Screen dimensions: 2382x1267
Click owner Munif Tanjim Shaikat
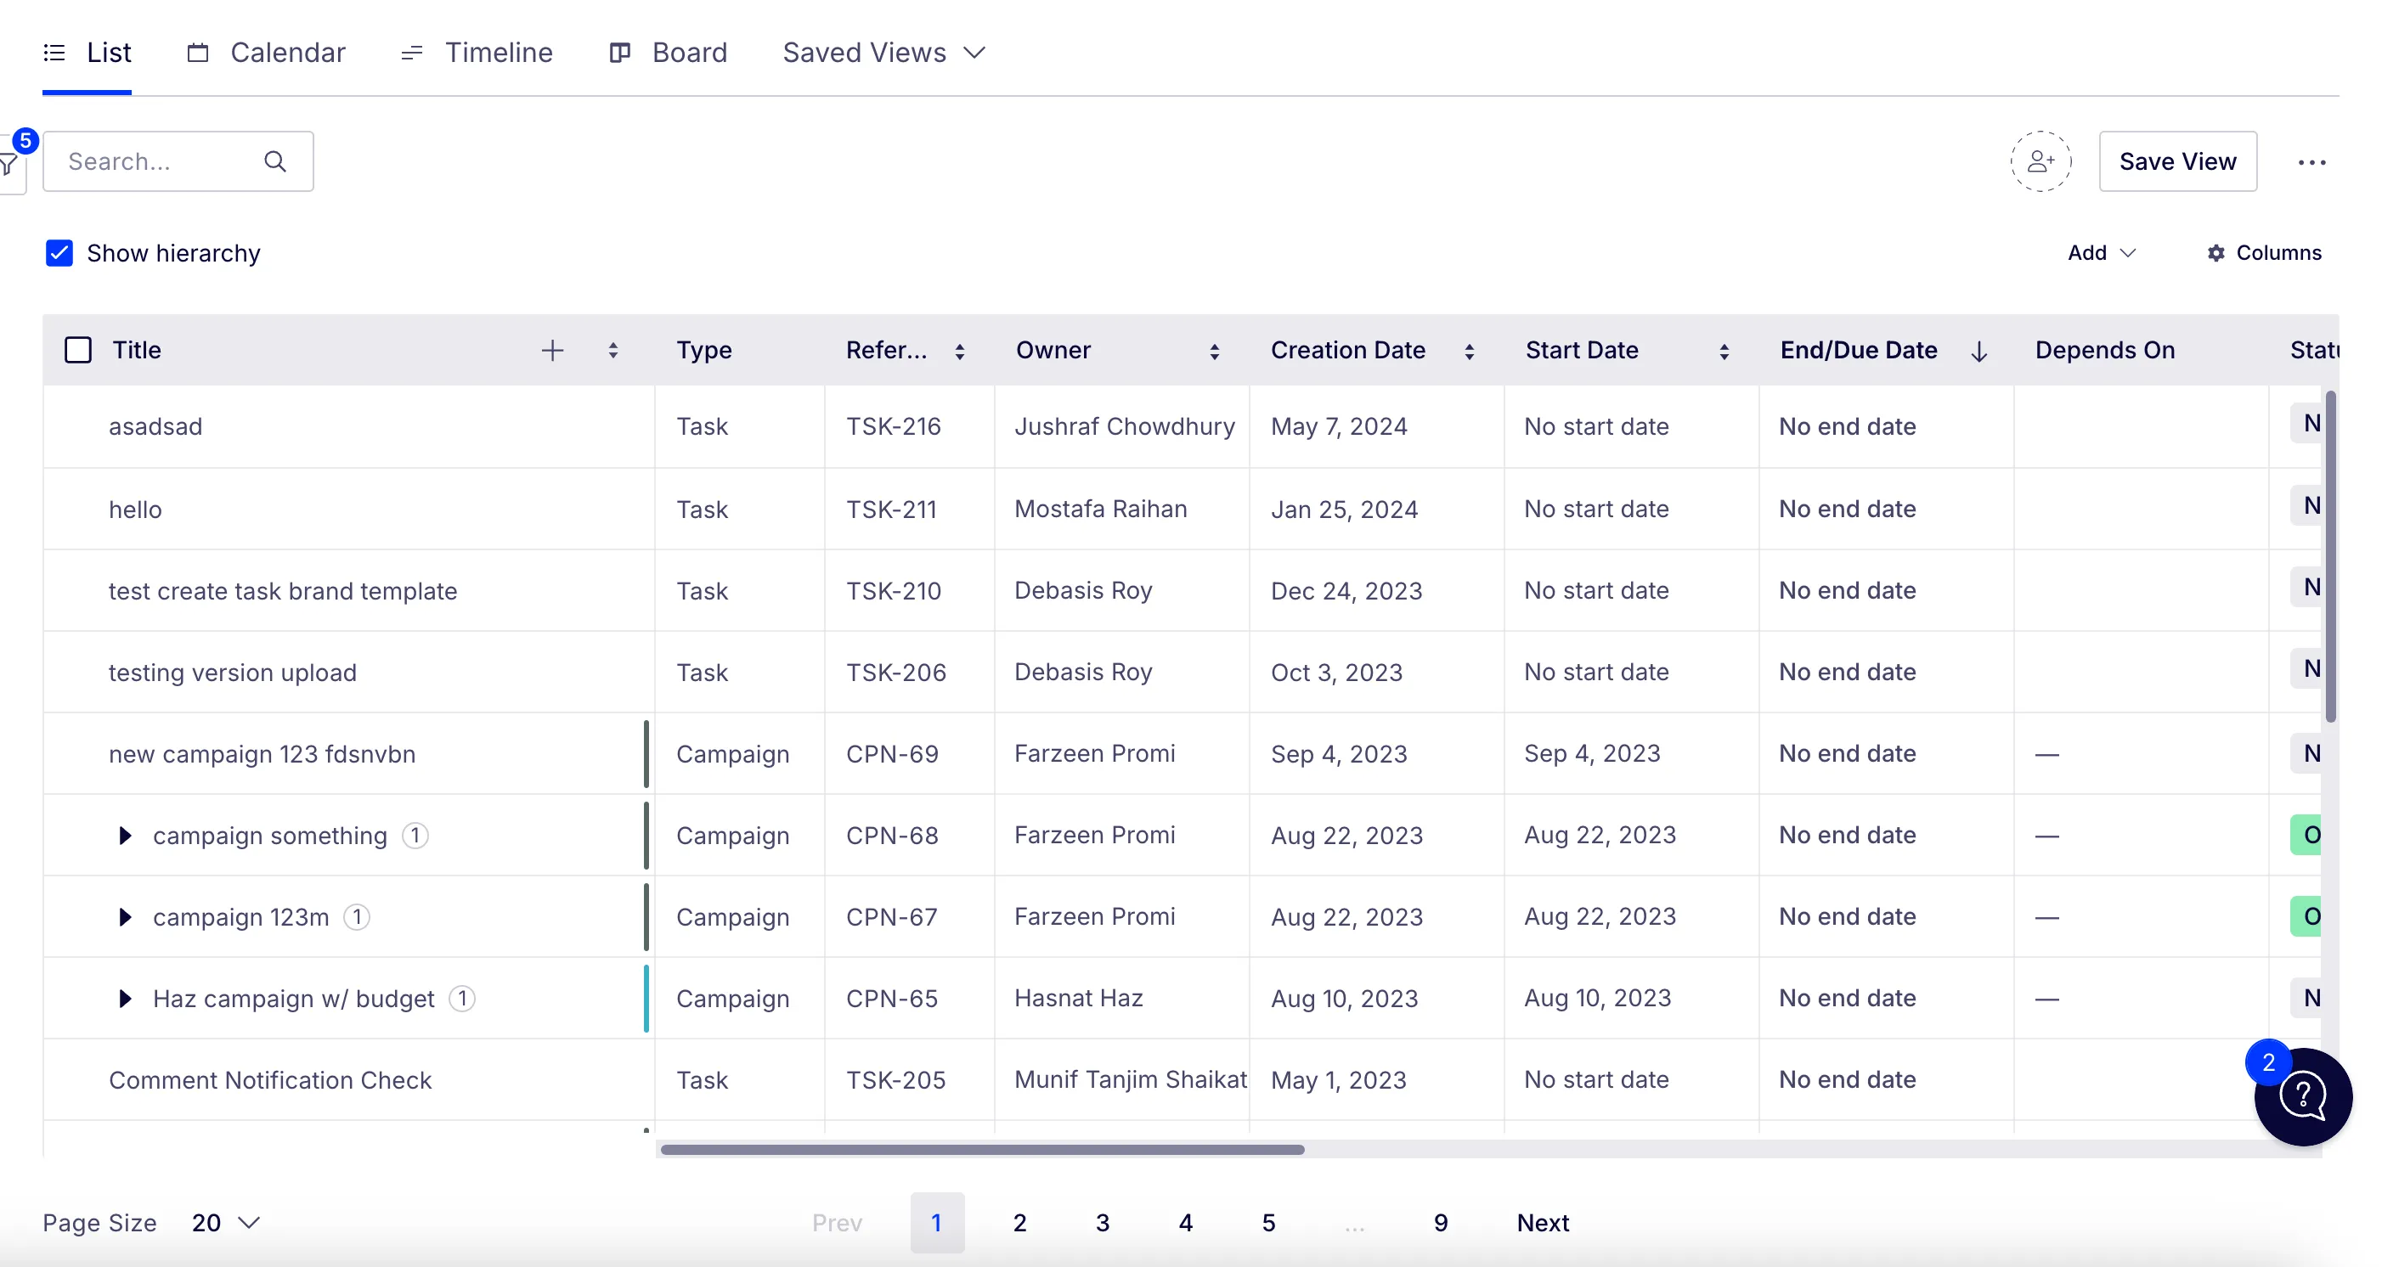click(1131, 1079)
